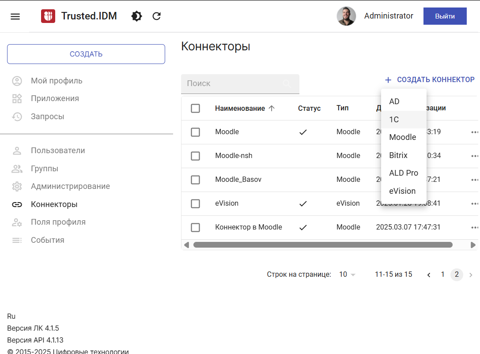Click the СОЗДАТЬ button in sidebar
Image resolution: width=480 pixels, height=354 pixels.
(x=86, y=54)
